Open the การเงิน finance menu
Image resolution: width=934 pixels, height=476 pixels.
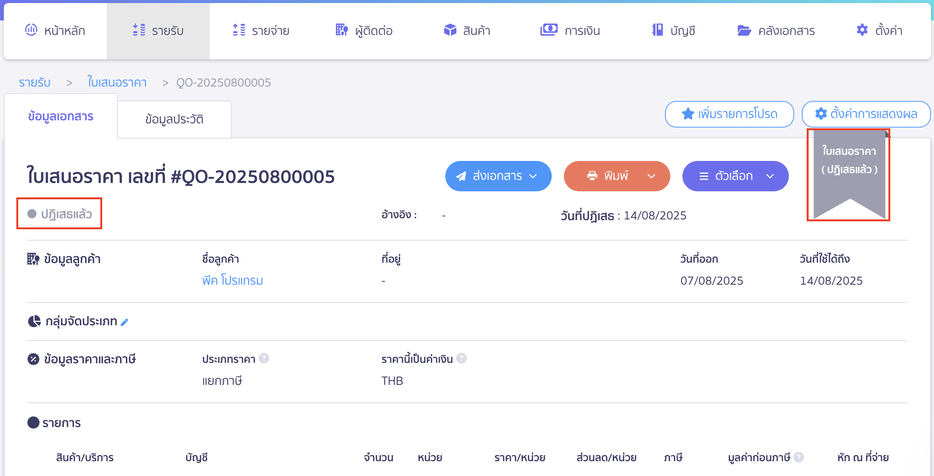(570, 30)
